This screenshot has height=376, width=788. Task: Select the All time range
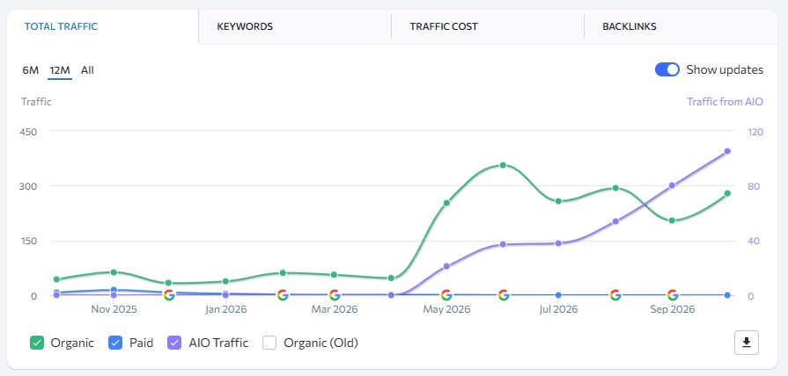click(x=87, y=69)
